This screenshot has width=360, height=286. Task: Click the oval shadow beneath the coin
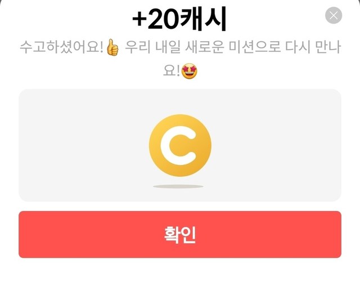(178, 186)
